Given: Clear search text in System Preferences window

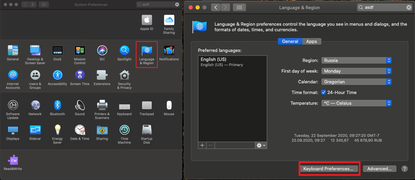Looking at the screenshot, I should click(177, 5).
